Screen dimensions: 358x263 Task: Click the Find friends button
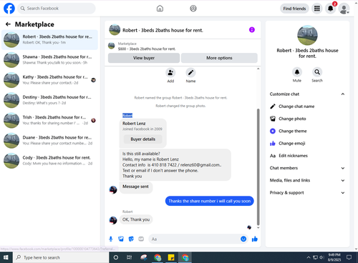294,9
